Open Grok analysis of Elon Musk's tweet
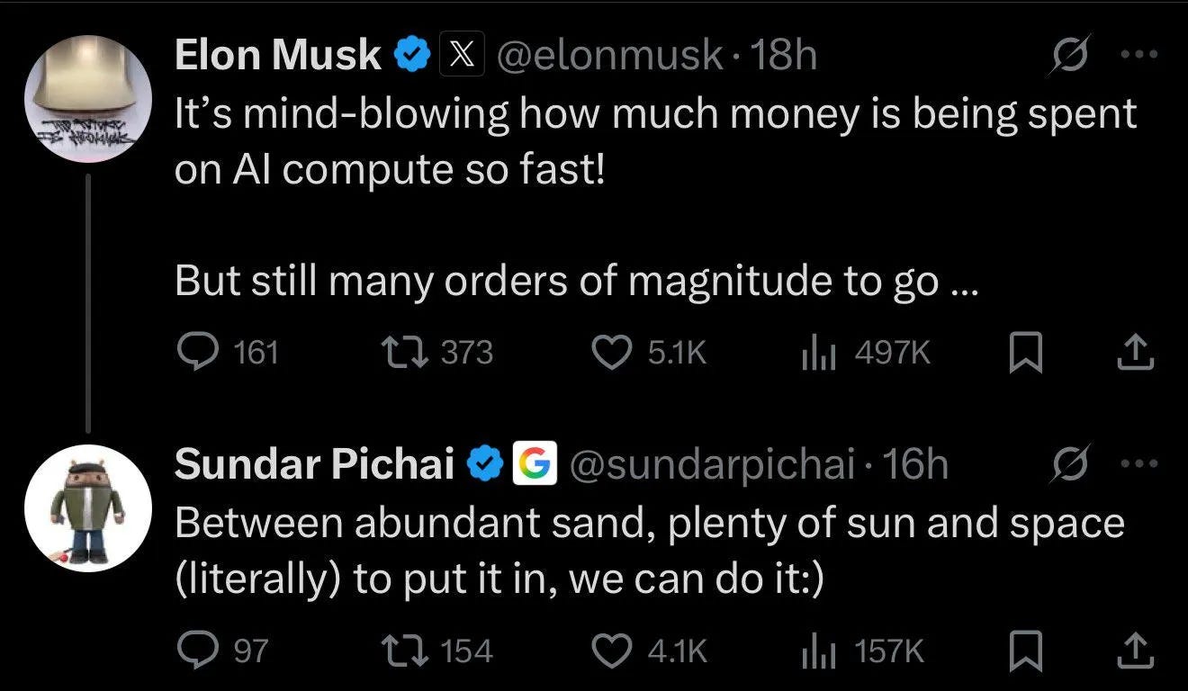1188x691 pixels. (1071, 54)
